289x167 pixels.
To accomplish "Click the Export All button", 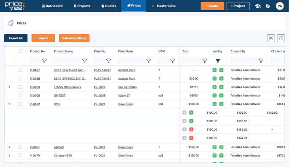I will pyautogui.click(x=16, y=38).
